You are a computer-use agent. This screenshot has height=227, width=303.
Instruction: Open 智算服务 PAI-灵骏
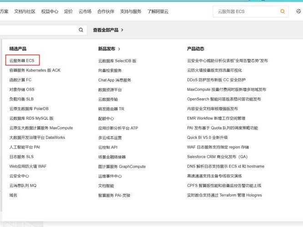(x=114, y=195)
